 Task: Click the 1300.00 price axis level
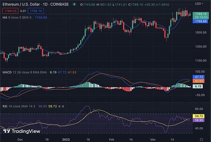point(201,47)
